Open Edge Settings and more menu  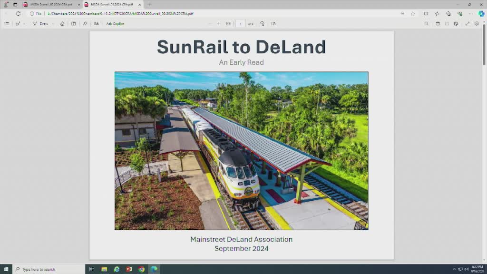coord(471,14)
